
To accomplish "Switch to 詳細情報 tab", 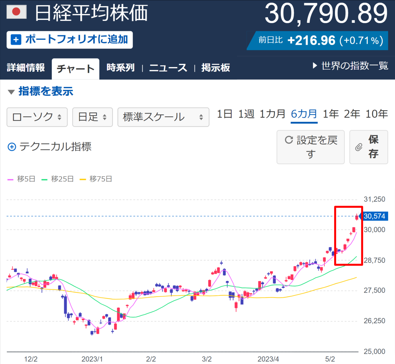I will click(26, 68).
